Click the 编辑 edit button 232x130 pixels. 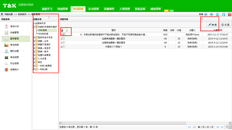212,25
